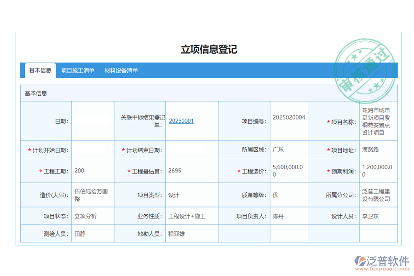
Task: Click the green 审核通过 approval stamp
Action: (x=366, y=69)
